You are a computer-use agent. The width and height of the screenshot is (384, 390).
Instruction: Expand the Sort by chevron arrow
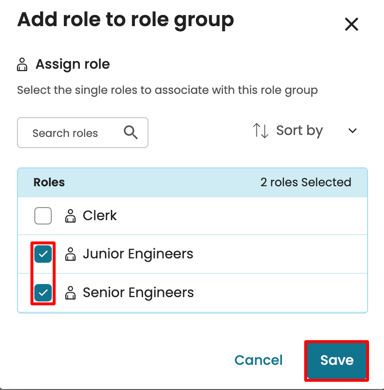[353, 131]
